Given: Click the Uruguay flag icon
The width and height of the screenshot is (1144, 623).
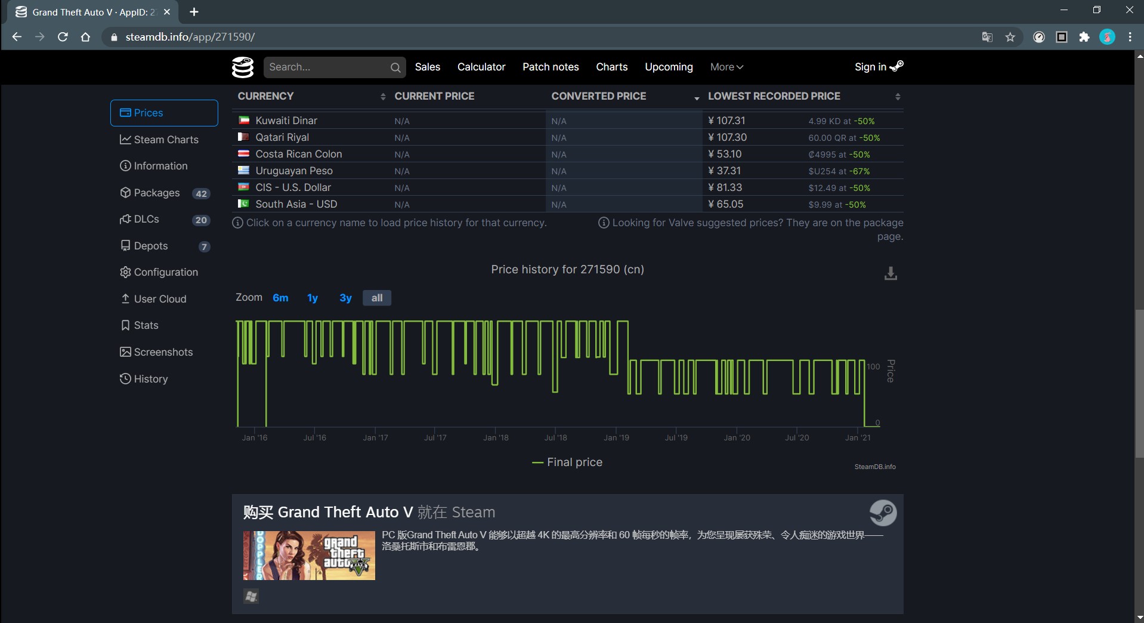Looking at the screenshot, I should [243, 170].
